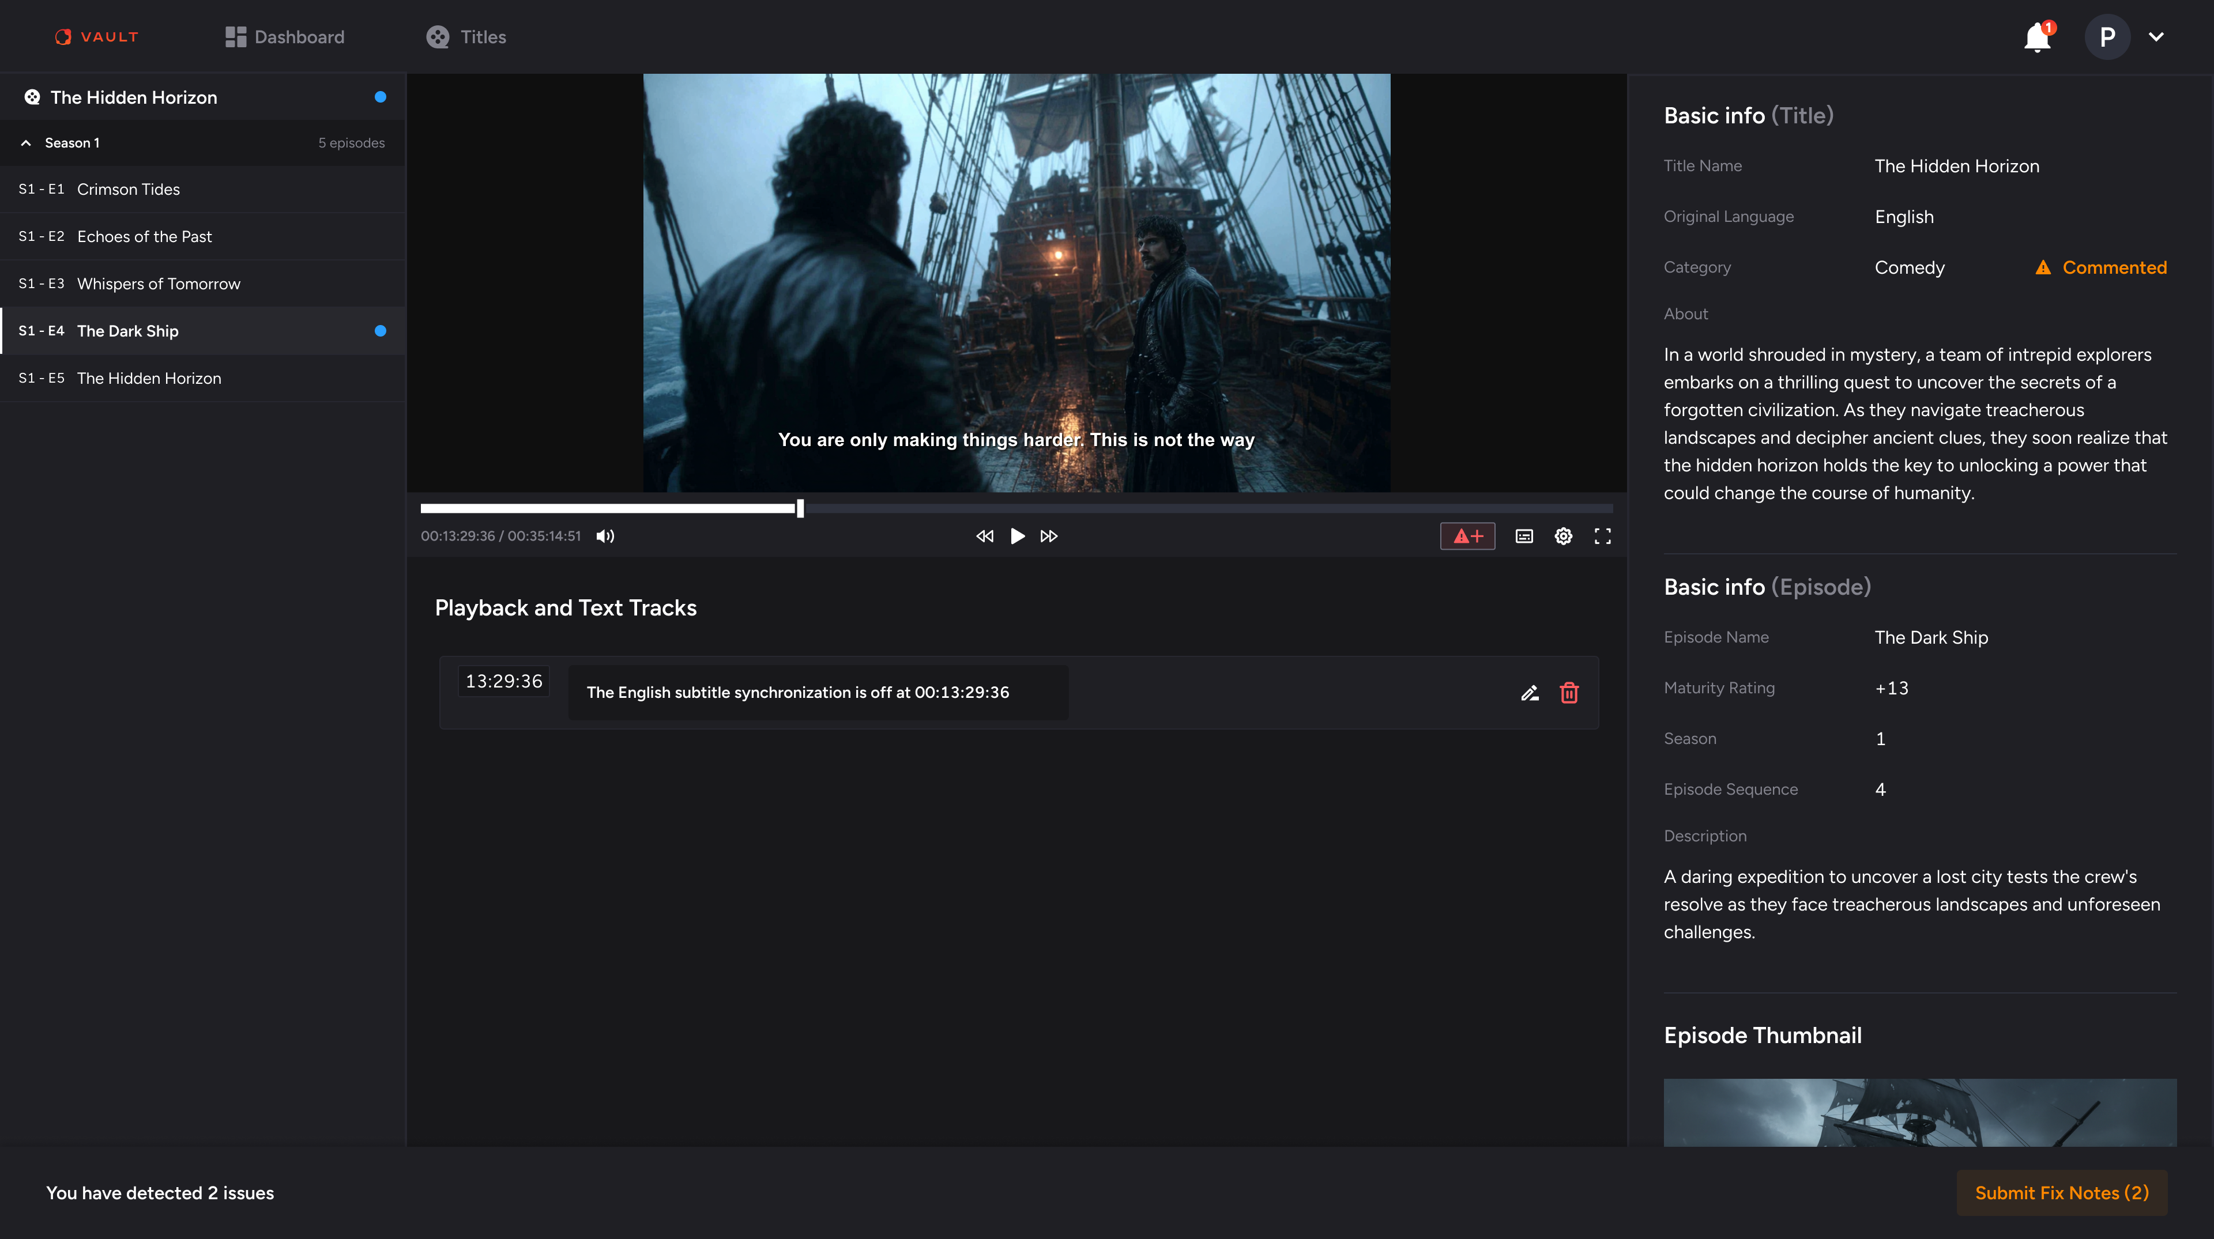The width and height of the screenshot is (2214, 1239).
Task: Click the notification bell icon
Action: pos(2036,38)
